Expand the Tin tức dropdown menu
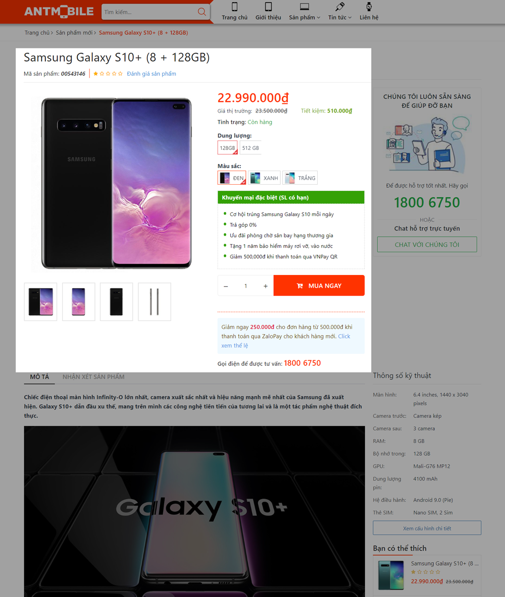 (340, 17)
